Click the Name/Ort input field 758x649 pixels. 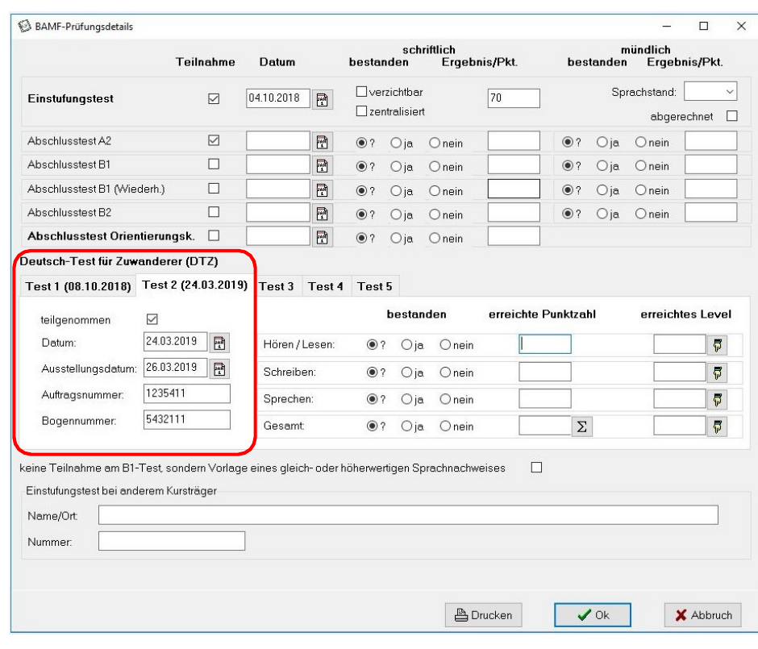pos(408,515)
